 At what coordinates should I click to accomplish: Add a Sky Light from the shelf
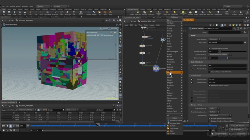pos(190,13)
